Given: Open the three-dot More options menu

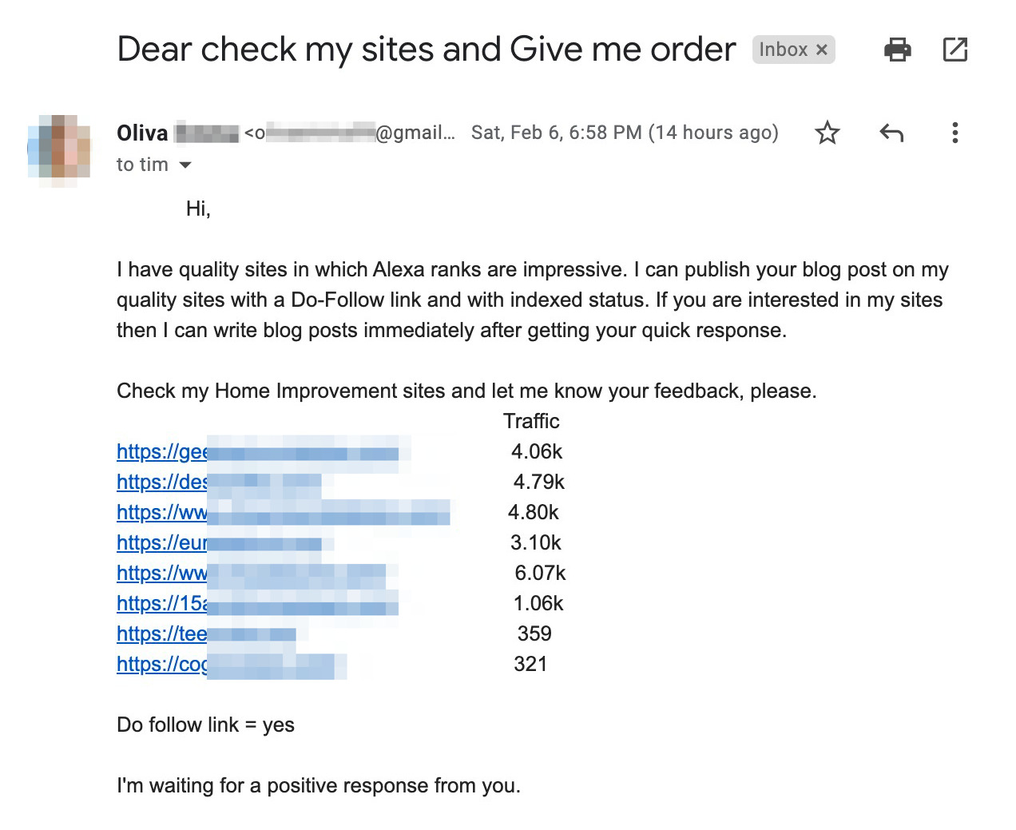Looking at the screenshot, I should 954,133.
